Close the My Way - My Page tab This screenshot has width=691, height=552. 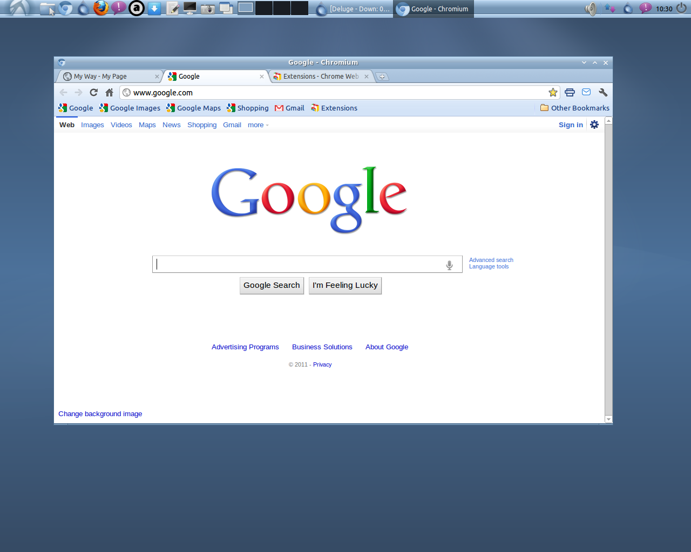pyautogui.click(x=157, y=77)
